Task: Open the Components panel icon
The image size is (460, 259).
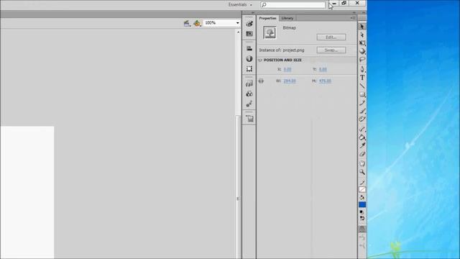Action: (249, 94)
